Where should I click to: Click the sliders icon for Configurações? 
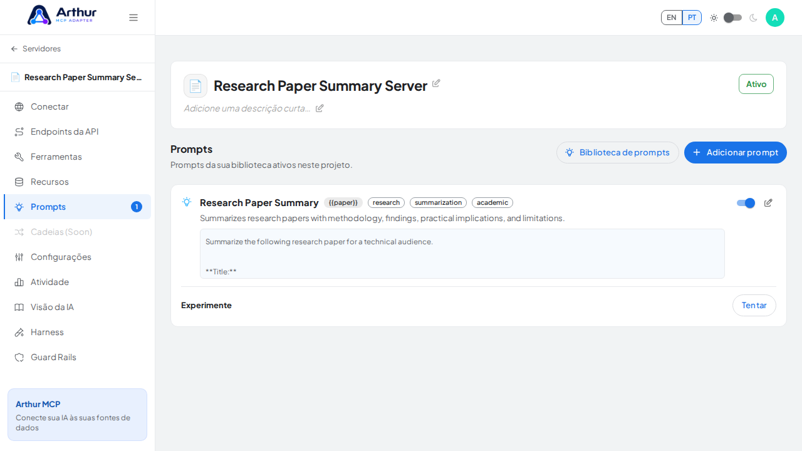(19, 257)
